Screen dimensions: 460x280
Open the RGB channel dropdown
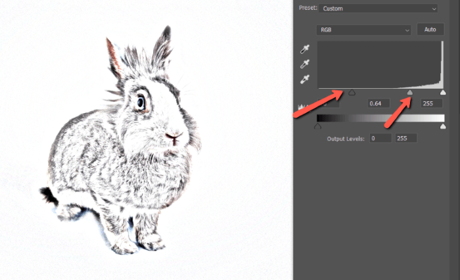coord(363,30)
